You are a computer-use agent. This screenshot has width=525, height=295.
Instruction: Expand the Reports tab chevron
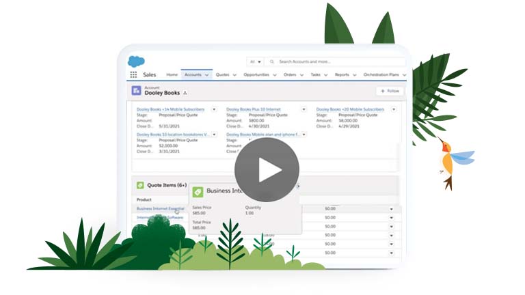355,75
